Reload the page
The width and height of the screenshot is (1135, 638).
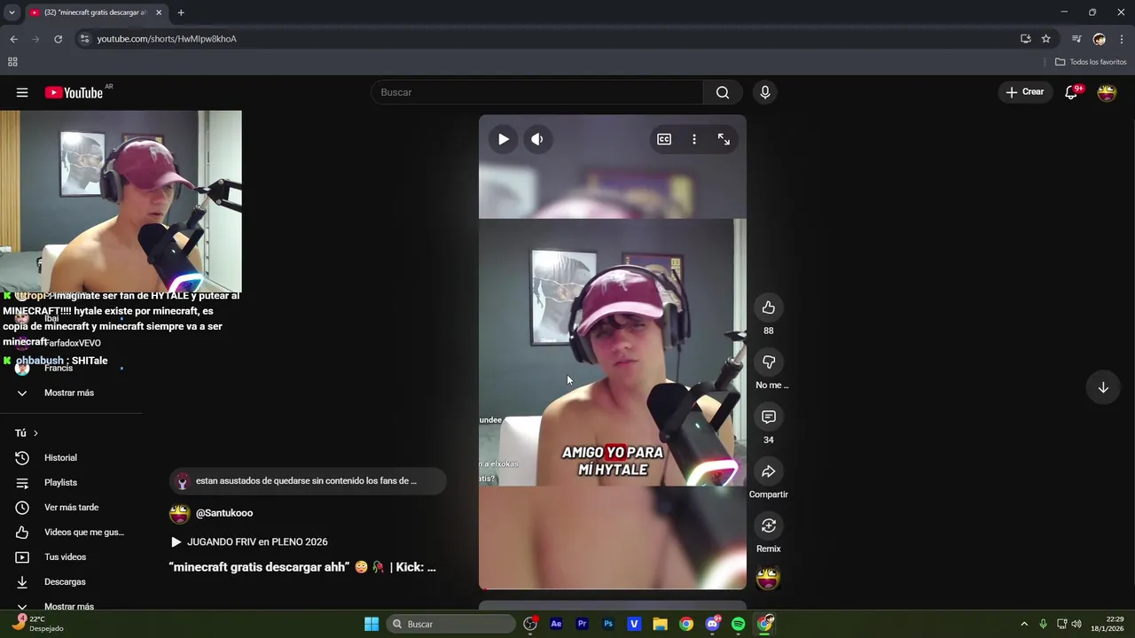click(59, 39)
